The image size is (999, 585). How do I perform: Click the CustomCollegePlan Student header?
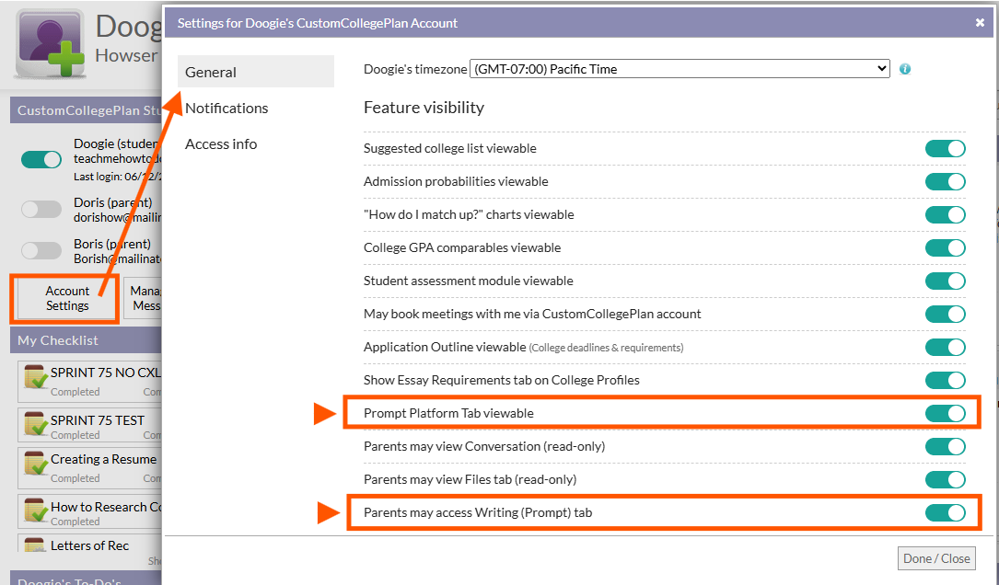pyautogui.click(x=86, y=110)
